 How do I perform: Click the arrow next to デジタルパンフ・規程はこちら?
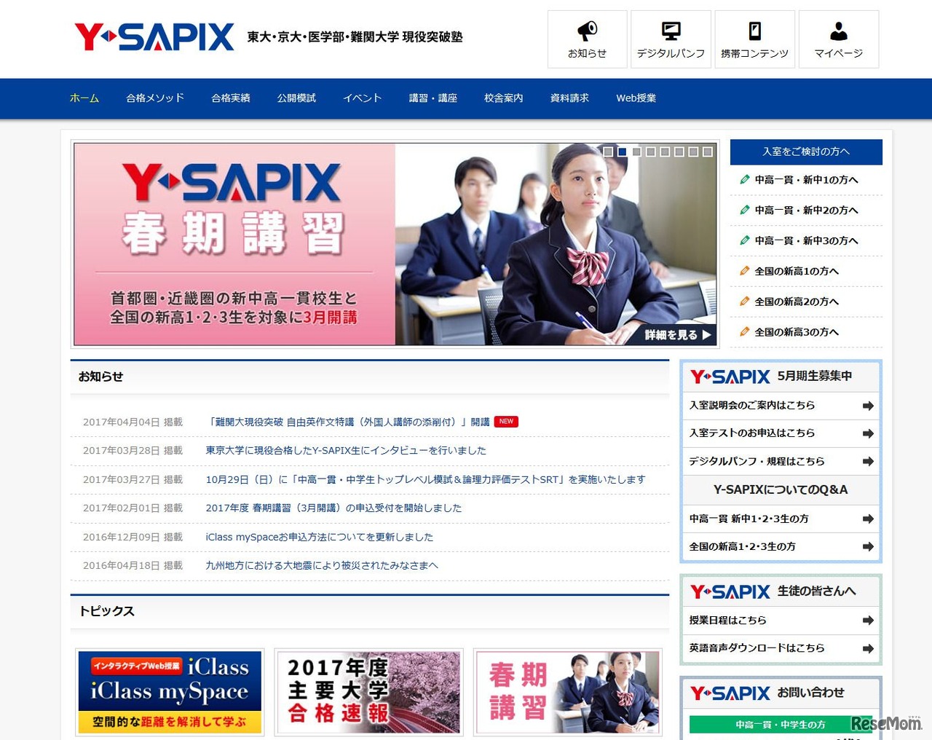868,461
